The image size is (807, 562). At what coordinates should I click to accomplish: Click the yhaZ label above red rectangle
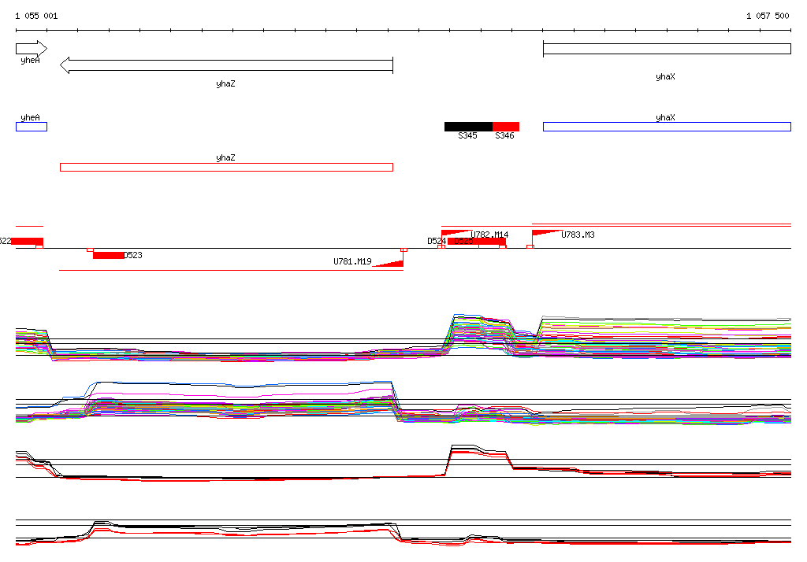coord(226,158)
